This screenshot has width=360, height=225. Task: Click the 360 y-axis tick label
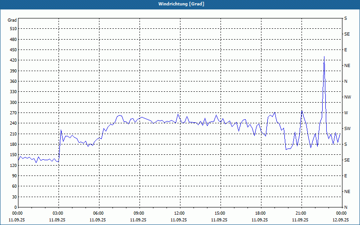13,81
